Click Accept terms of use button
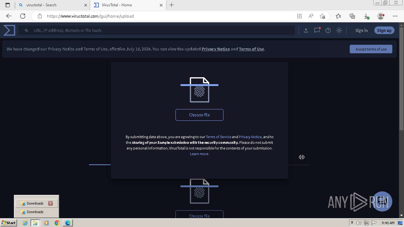 tap(371, 49)
